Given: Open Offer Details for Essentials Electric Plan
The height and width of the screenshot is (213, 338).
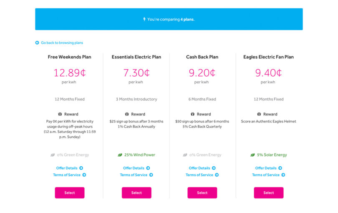Looking at the screenshot, I should click(x=134, y=168).
